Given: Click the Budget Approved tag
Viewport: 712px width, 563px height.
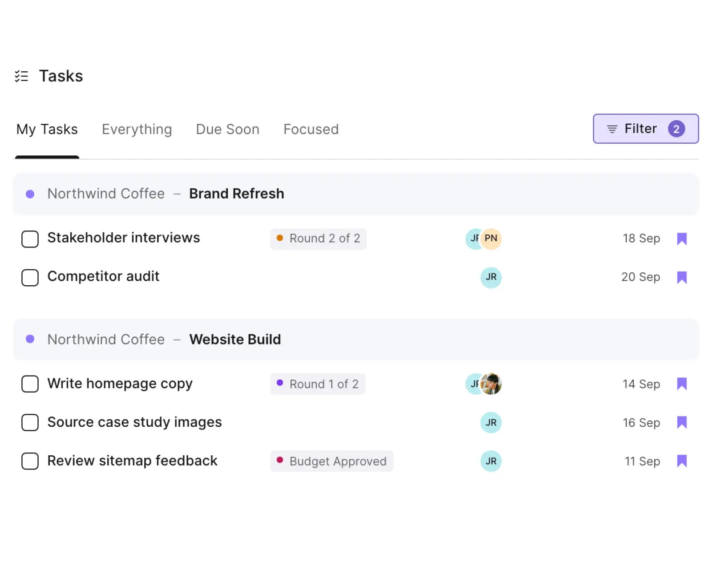Looking at the screenshot, I should tap(332, 461).
